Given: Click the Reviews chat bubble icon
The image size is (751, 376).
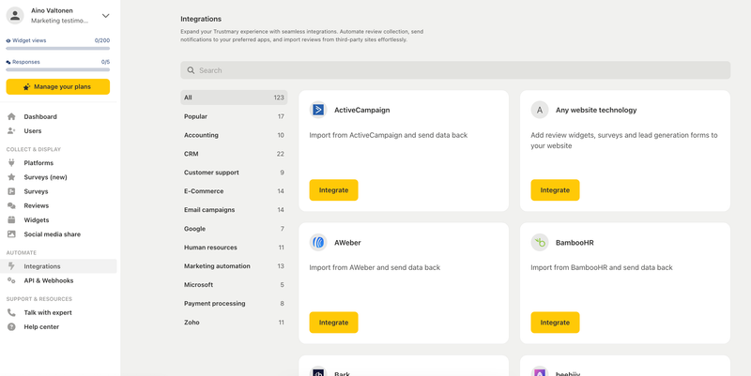Looking at the screenshot, I should click(11, 205).
